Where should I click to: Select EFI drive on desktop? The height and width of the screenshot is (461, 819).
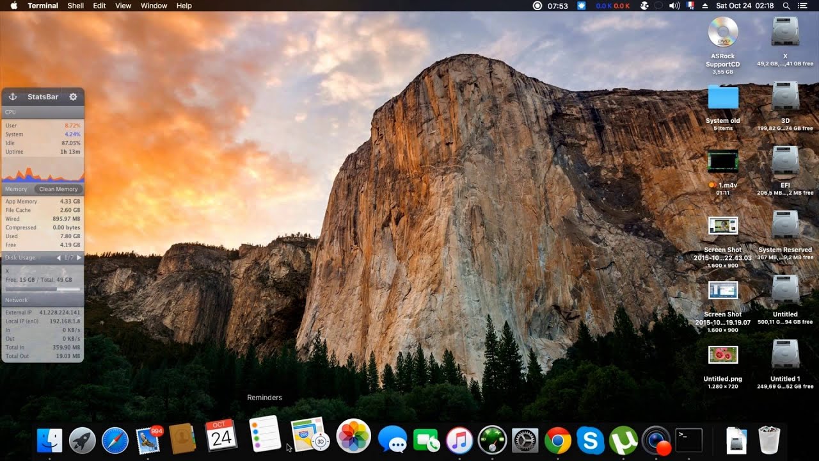785,161
